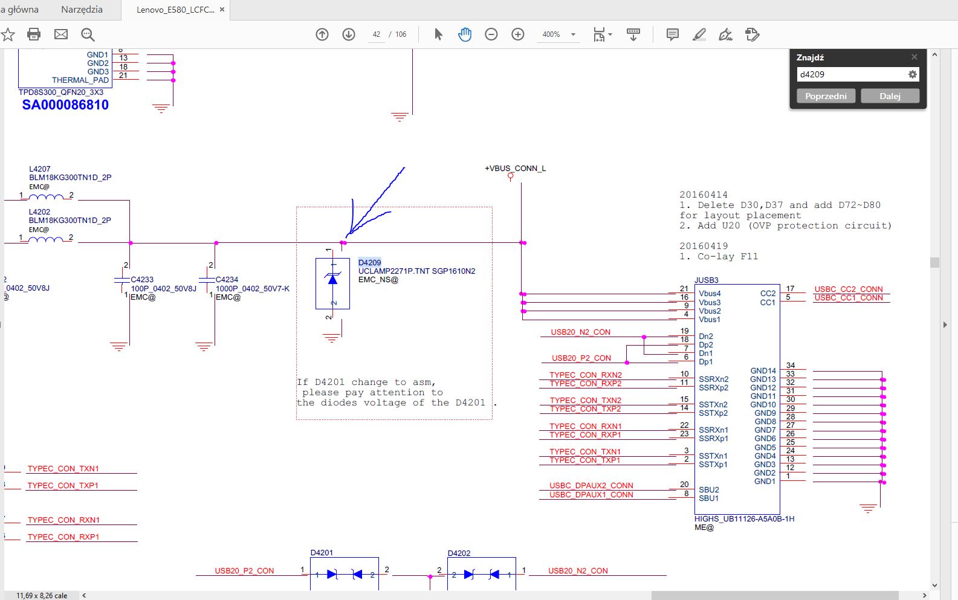Click the vertical scrollbar thumb
Image resolution: width=958 pixels, height=600 pixels.
pos(934,262)
